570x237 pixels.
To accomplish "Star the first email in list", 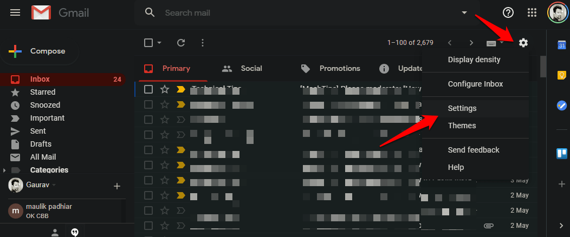I will click(165, 89).
